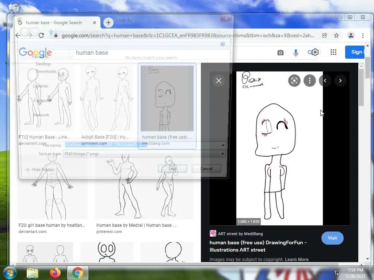This screenshot has width=374, height=280.
Task: Open Windows Explorer from the taskbar
Action: pos(33,273)
